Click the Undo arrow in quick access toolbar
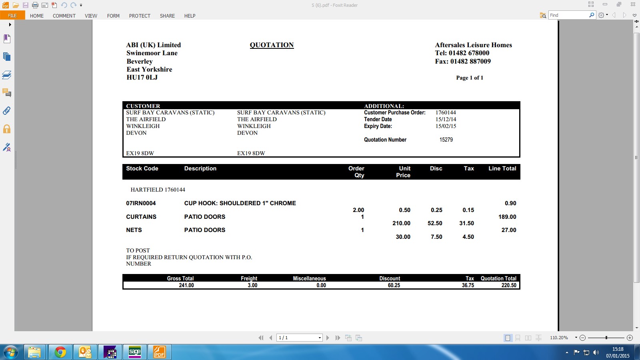This screenshot has height=360, width=640. (x=64, y=5)
